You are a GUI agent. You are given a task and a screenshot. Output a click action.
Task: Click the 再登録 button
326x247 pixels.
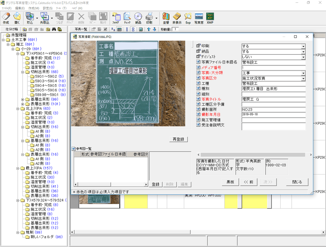tap(179, 139)
